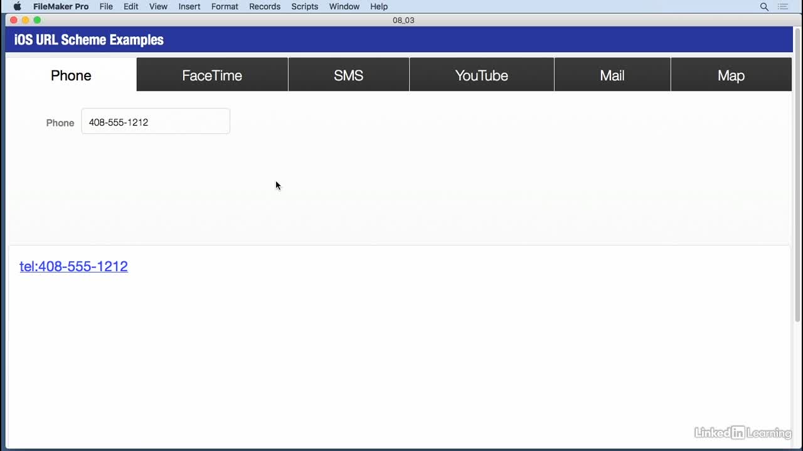This screenshot has width=803, height=451.
Task: Open the Scripts menu
Action: click(x=305, y=6)
